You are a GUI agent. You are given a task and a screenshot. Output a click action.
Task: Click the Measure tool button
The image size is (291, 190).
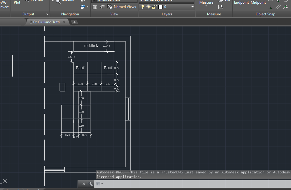tap(206, 2)
